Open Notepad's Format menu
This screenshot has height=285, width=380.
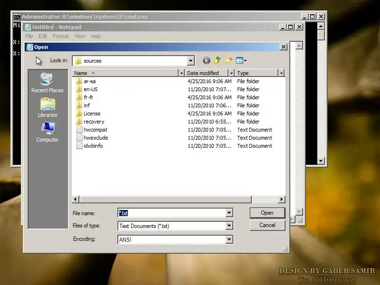[x=61, y=36]
